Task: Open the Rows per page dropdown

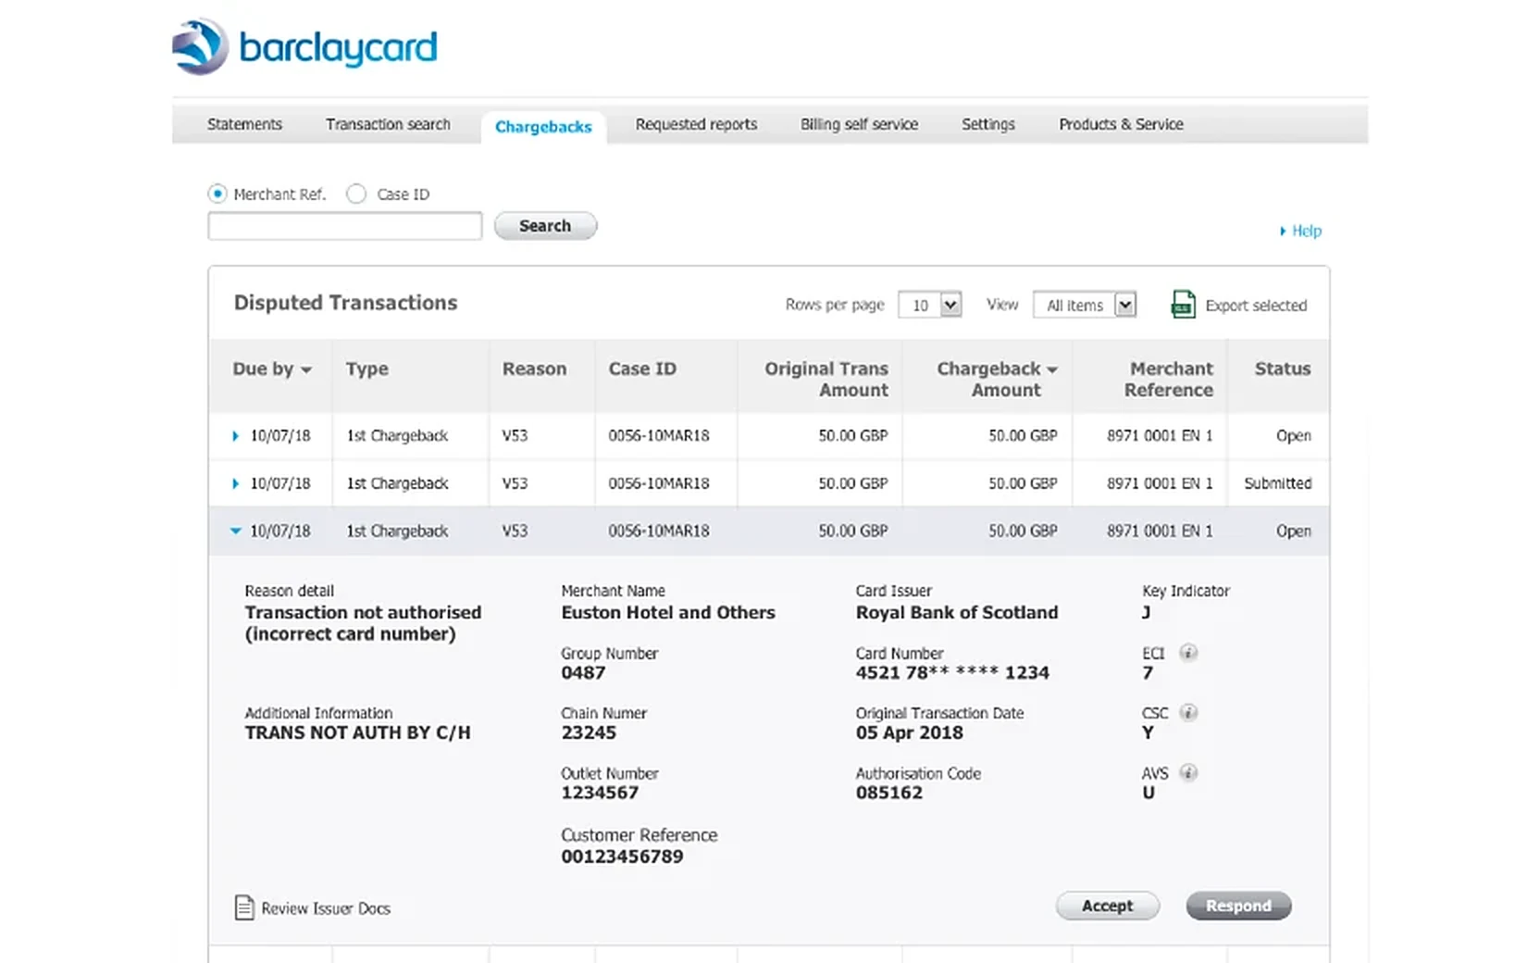Action: click(x=930, y=305)
